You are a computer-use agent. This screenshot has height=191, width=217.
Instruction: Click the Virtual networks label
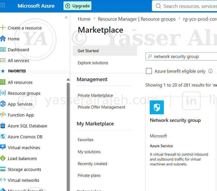coord(24,180)
